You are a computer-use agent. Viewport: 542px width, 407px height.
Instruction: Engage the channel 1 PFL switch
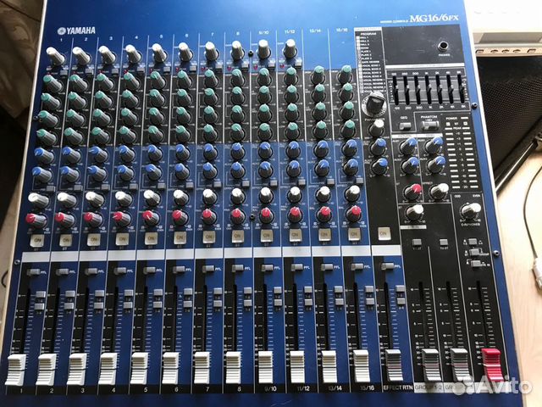[33, 272]
